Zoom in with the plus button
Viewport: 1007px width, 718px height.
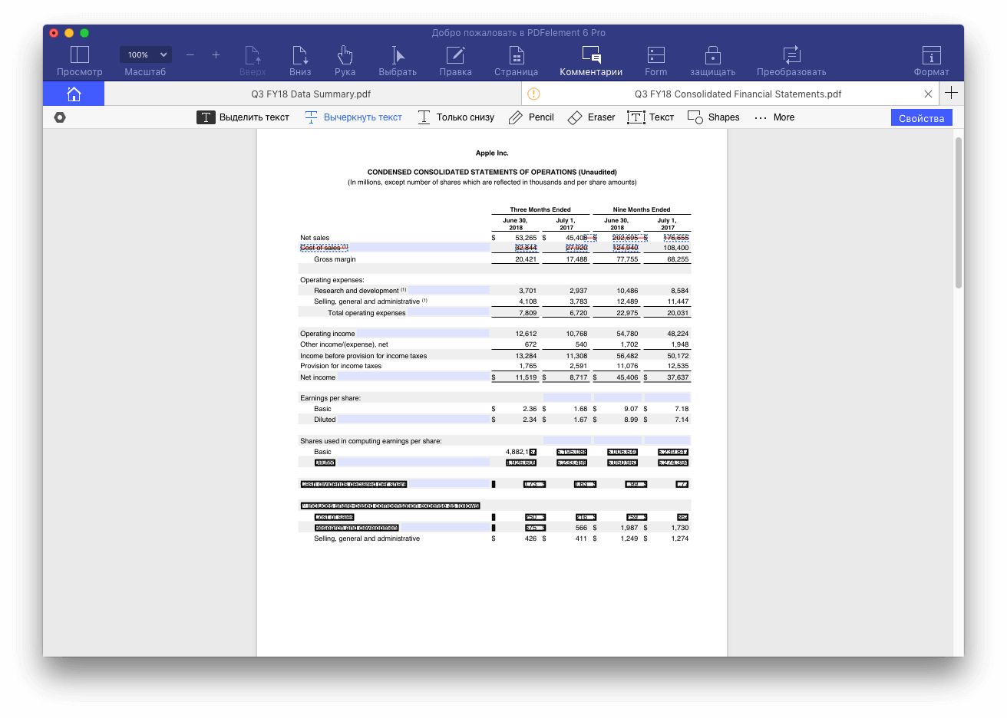click(x=216, y=54)
